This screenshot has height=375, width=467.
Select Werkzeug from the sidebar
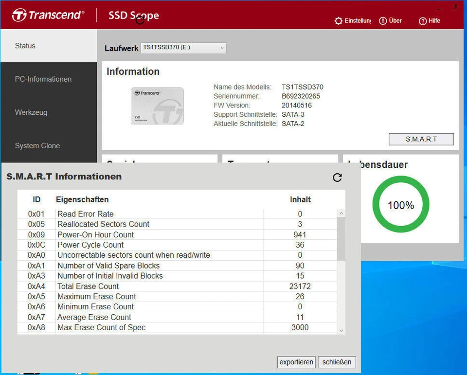click(30, 112)
